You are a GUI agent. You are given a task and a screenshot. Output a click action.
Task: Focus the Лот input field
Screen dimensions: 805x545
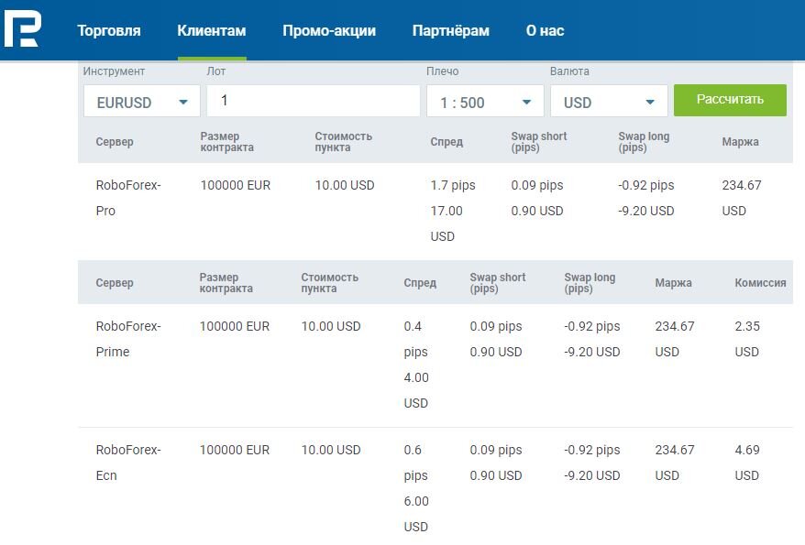click(x=314, y=101)
